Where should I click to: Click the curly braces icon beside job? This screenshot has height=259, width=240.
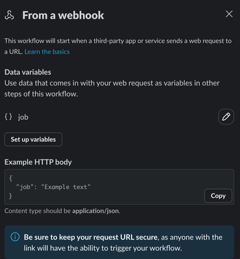(x=8, y=117)
